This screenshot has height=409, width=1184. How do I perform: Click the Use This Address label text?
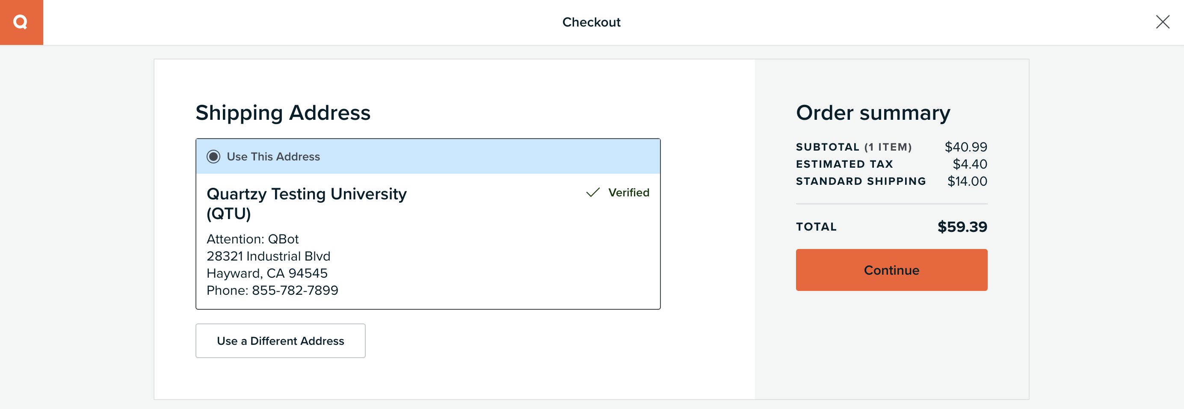(273, 157)
